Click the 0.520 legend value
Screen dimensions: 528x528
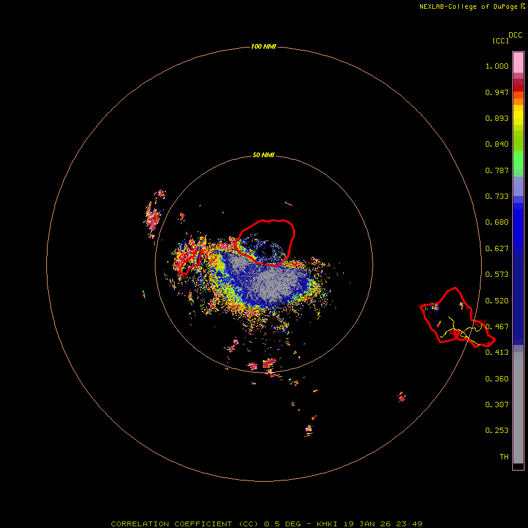click(x=497, y=301)
